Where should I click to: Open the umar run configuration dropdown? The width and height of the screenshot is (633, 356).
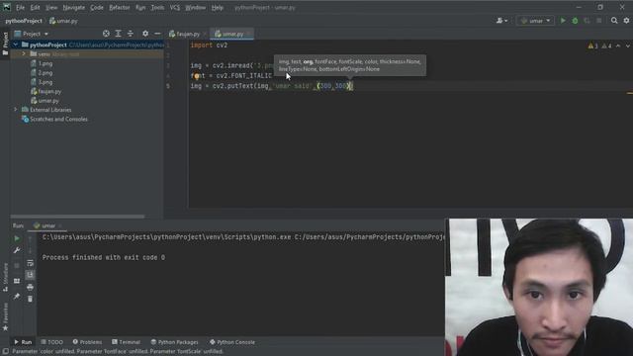[x=536, y=21]
